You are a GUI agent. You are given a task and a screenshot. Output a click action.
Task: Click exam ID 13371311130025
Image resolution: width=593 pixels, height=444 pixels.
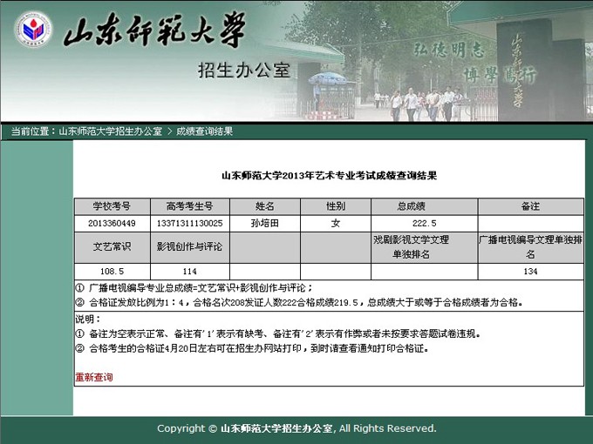click(190, 223)
